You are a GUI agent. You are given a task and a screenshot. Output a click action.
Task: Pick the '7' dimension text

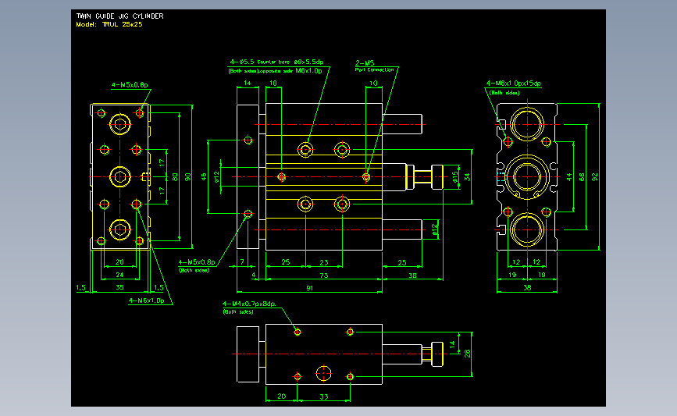pos(242,262)
